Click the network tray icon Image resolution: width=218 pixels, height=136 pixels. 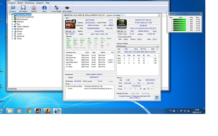pyautogui.click(x=185, y=111)
